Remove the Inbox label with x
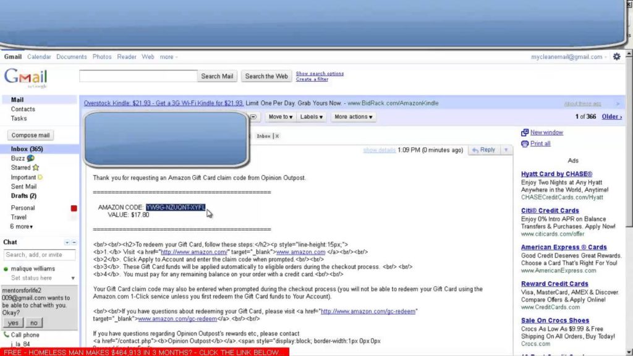The image size is (633, 356). coord(277,137)
